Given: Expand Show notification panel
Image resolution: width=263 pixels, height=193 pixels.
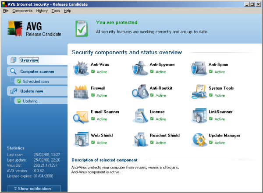Looking at the screenshot, I should click(x=34, y=189).
